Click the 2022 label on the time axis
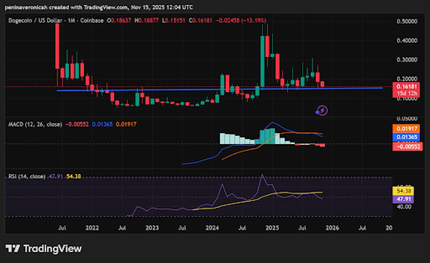Image resolution: width=430 pixels, height=263 pixels. point(92,228)
